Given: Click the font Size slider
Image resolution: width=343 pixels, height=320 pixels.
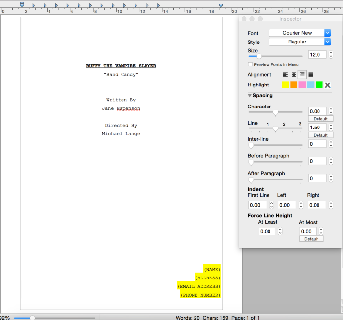Looking at the screenshot, I should click(275, 56).
